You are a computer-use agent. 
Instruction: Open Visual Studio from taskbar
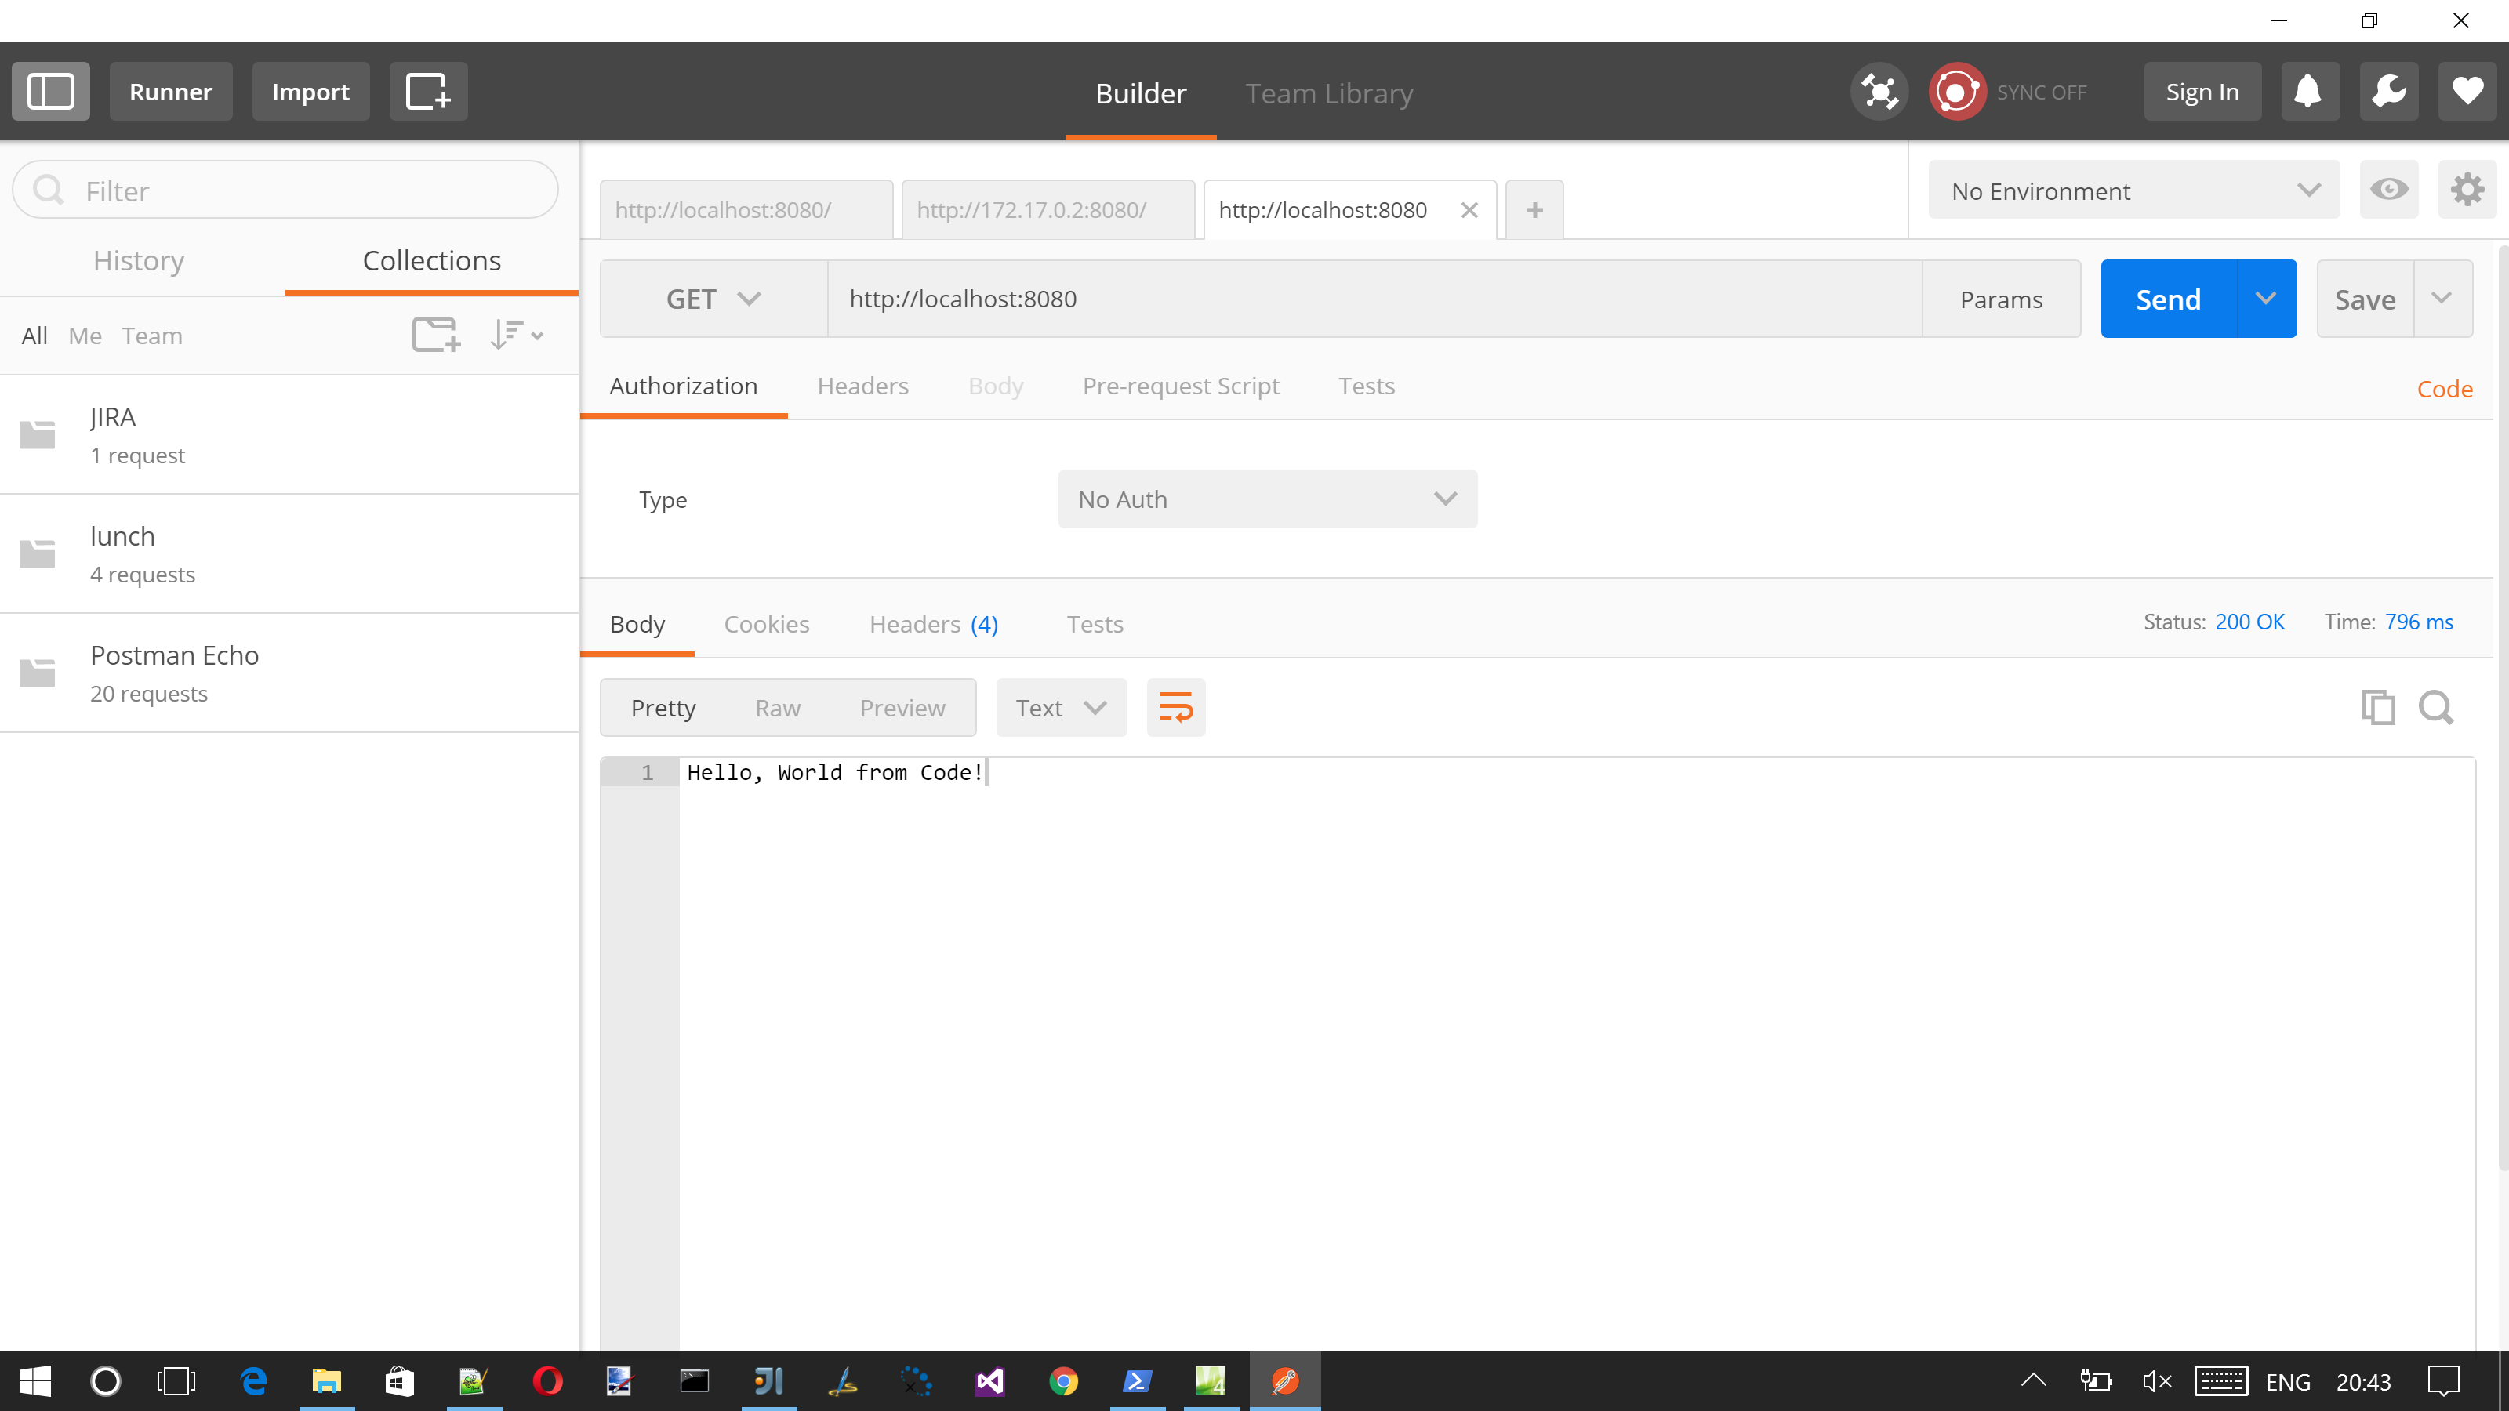coord(989,1380)
